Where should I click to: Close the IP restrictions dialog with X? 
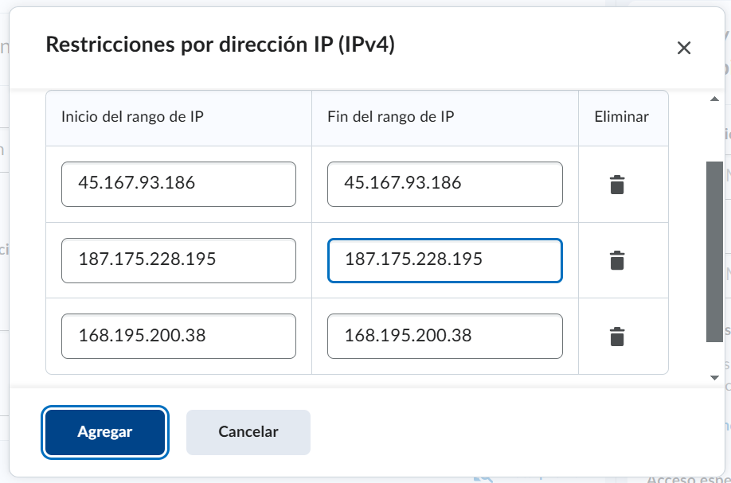click(x=683, y=48)
